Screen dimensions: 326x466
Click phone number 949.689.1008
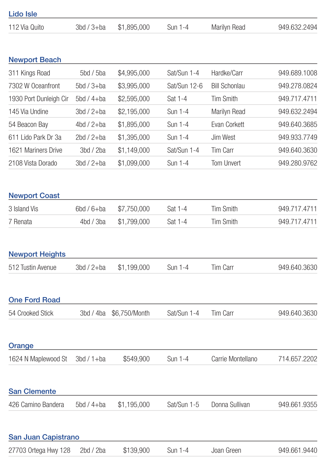pyautogui.click(x=297, y=73)
